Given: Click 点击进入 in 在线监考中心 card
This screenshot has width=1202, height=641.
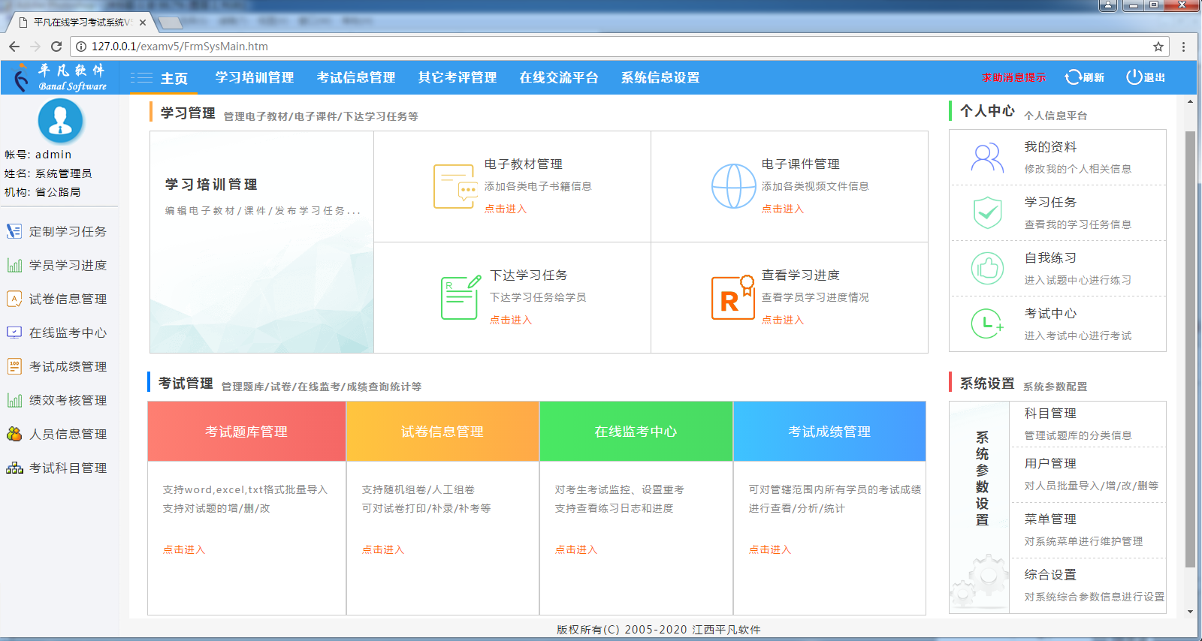Looking at the screenshot, I should 576,549.
